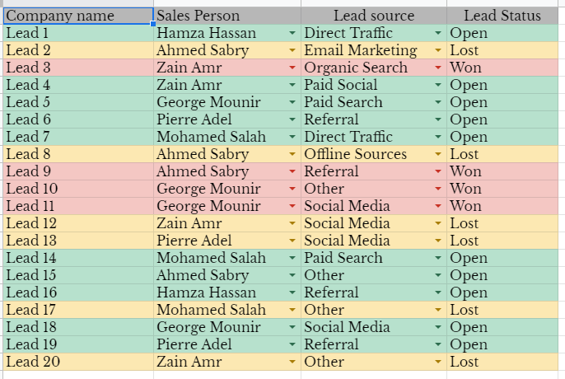Expand Lead source dropdown arrow for Lead 18
This screenshot has width=565, height=379.
[x=439, y=327]
